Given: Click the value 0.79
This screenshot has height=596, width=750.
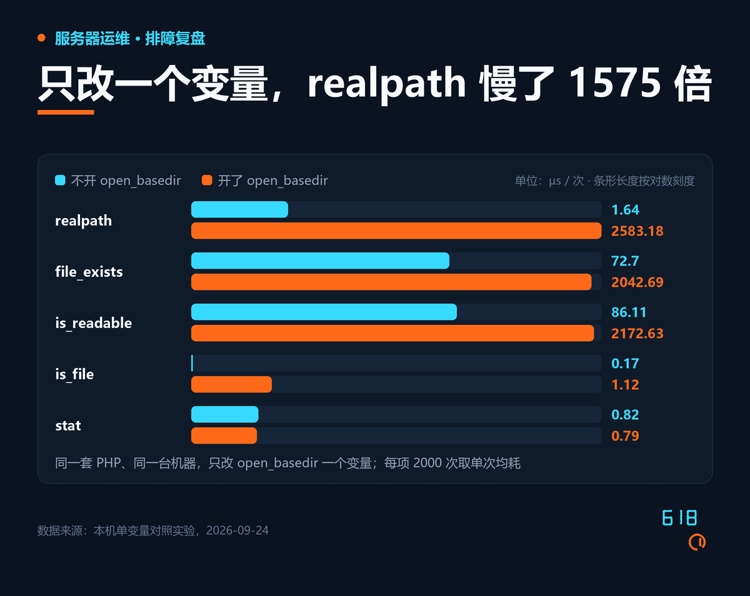Looking at the screenshot, I should pyautogui.click(x=625, y=436).
